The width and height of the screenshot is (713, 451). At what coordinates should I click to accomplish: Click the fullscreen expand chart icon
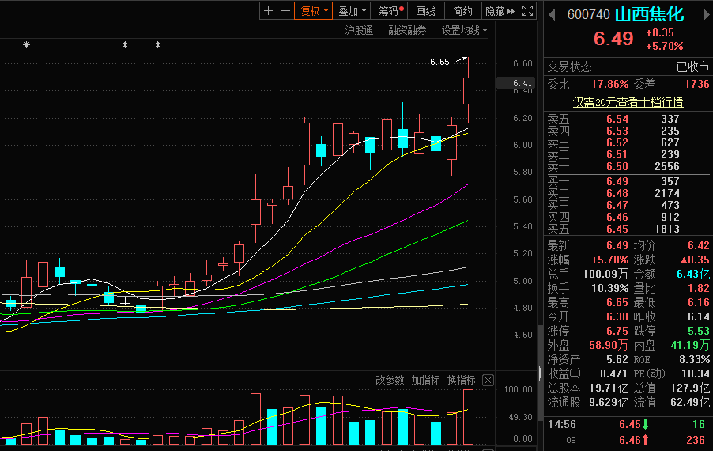[x=529, y=11]
